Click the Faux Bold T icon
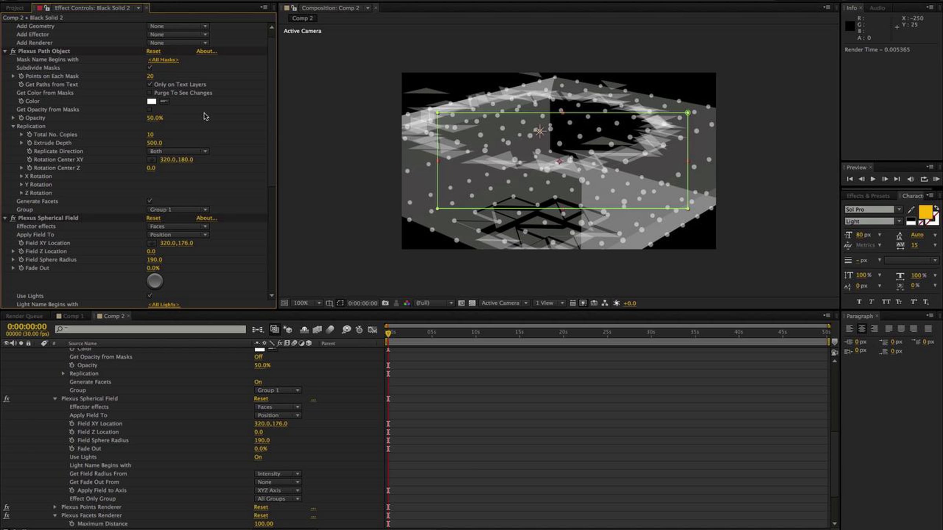This screenshot has width=943, height=530. pyautogui.click(x=859, y=302)
